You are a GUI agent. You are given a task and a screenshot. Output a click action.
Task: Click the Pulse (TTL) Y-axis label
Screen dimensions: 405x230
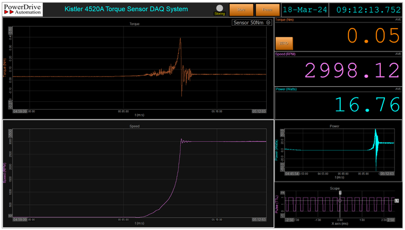277,204
